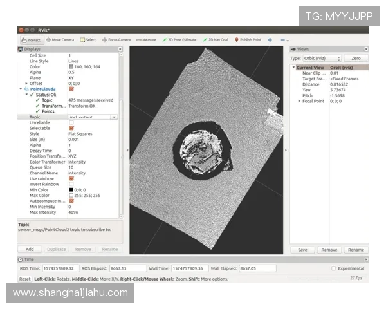Expand the Focal Point property

299,101
